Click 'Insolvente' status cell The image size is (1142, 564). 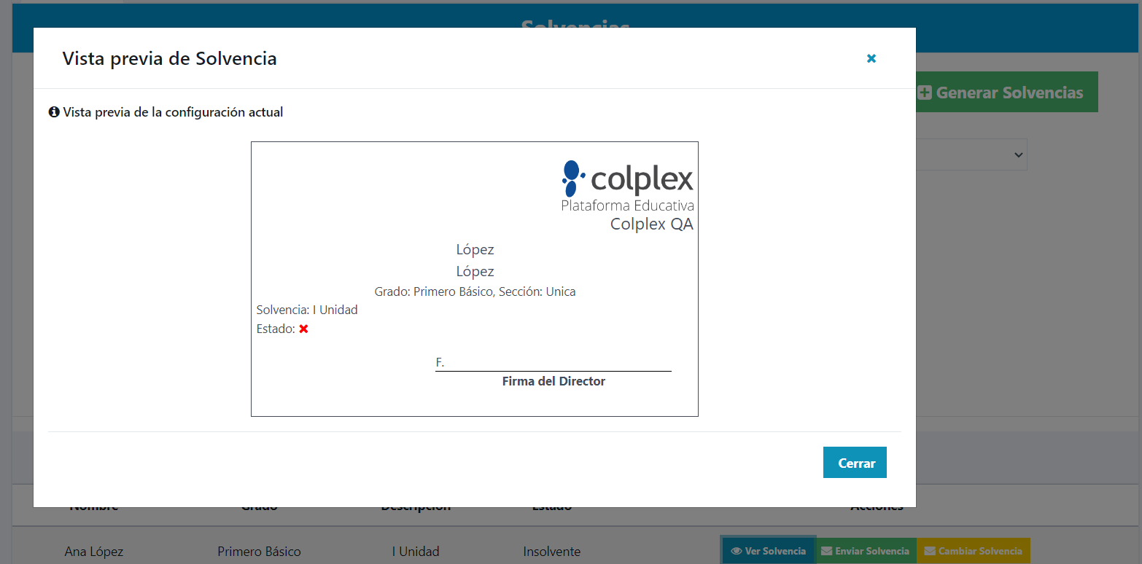click(x=552, y=552)
